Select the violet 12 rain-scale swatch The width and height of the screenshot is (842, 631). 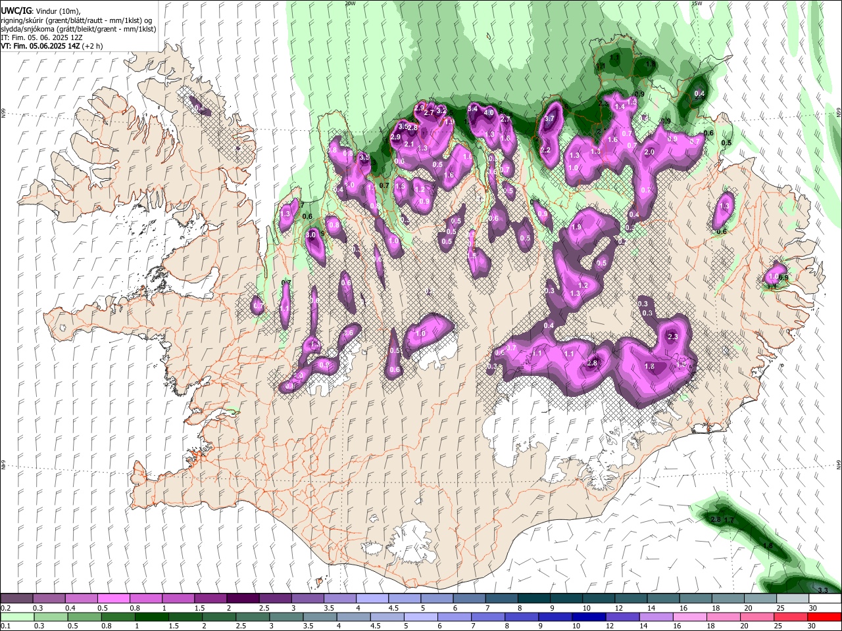(623, 617)
